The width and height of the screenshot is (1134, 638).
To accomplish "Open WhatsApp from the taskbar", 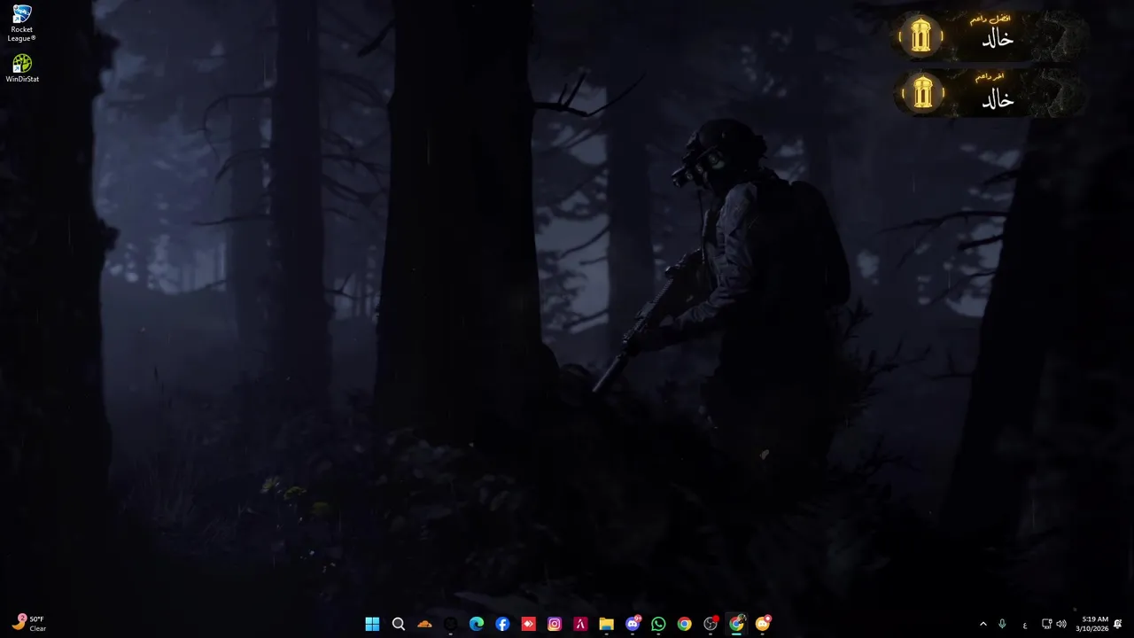I will coord(658,624).
